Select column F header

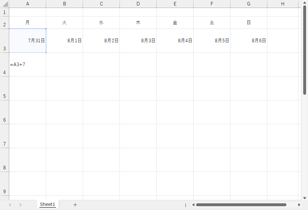pos(212,4)
